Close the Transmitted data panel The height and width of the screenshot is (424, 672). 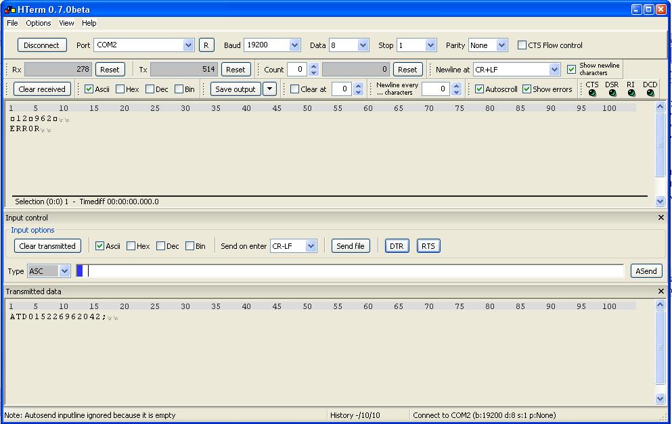(x=661, y=291)
